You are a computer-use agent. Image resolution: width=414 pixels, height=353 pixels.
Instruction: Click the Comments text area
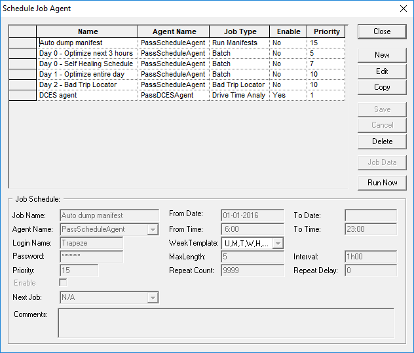[x=226, y=323]
